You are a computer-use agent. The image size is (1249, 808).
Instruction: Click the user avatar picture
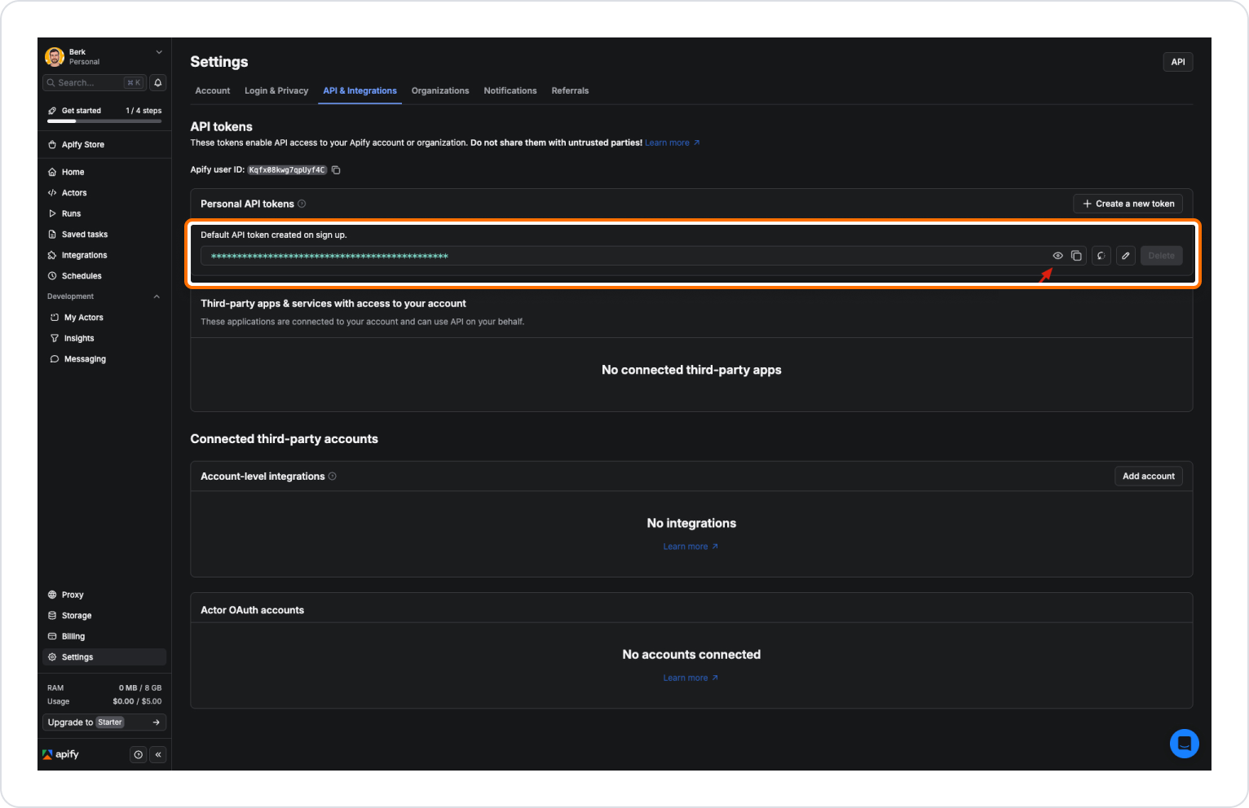tap(55, 56)
